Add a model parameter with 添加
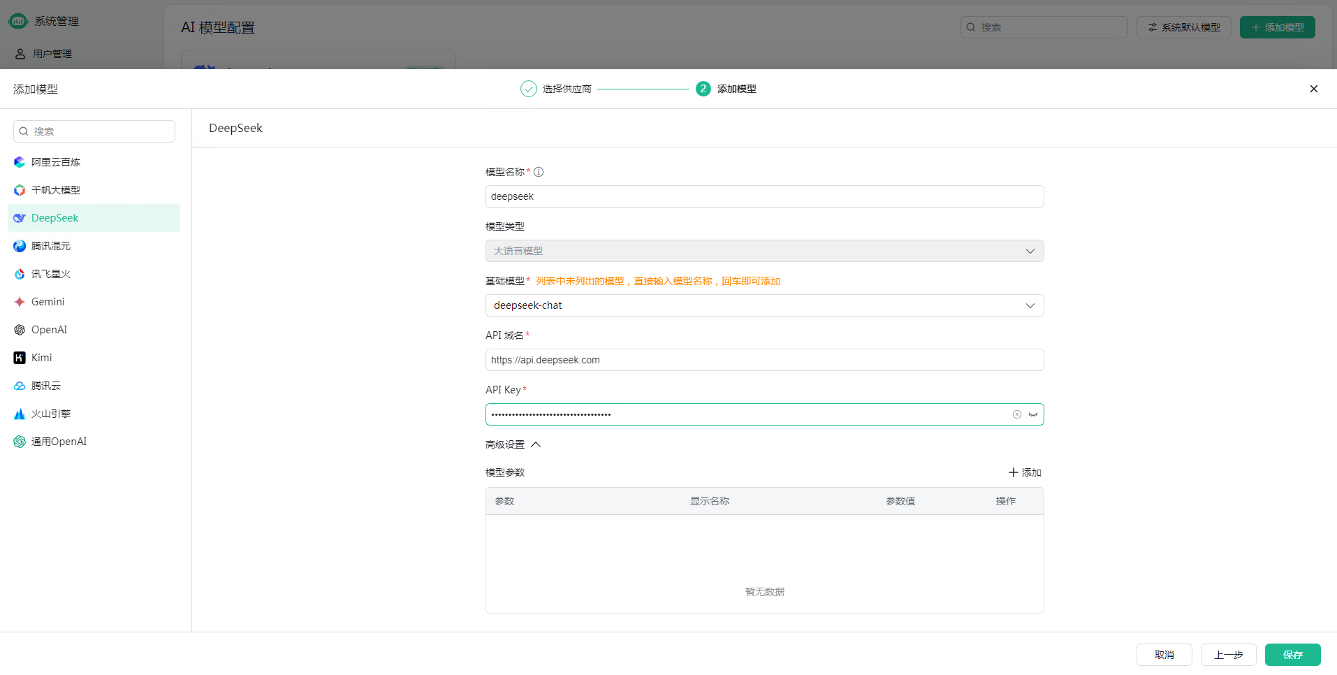The height and width of the screenshot is (675, 1337). coord(1025,472)
